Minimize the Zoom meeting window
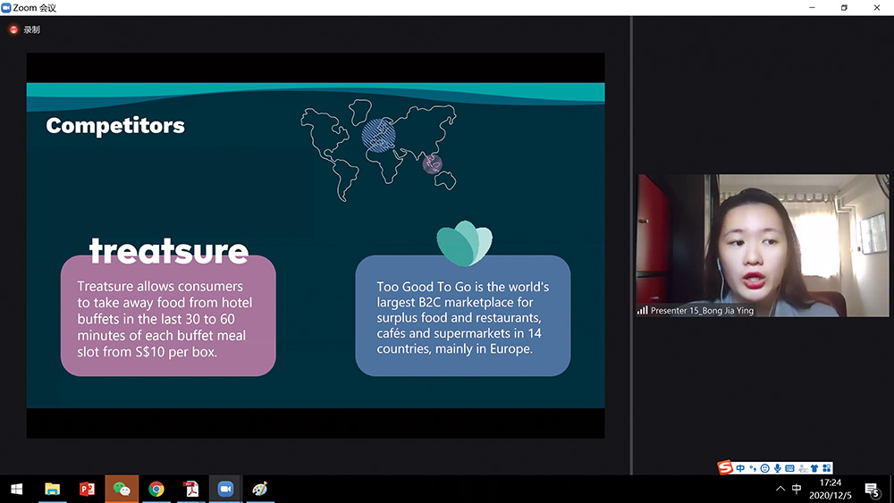The image size is (894, 503). click(812, 7)
